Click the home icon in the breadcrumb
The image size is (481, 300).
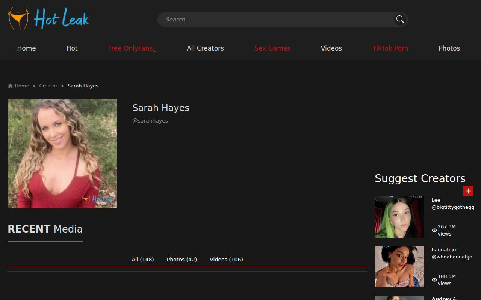pos(10,85)
